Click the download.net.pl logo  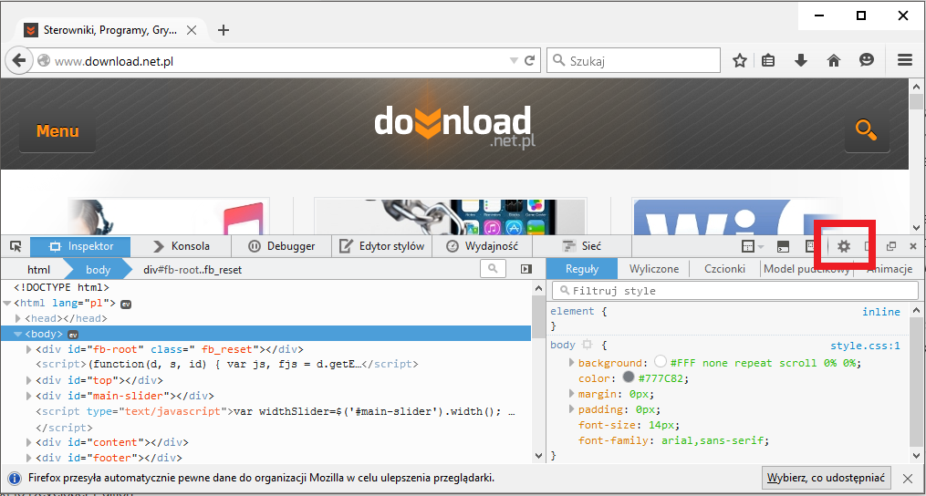pyautogui.click(x=453, y=127)
